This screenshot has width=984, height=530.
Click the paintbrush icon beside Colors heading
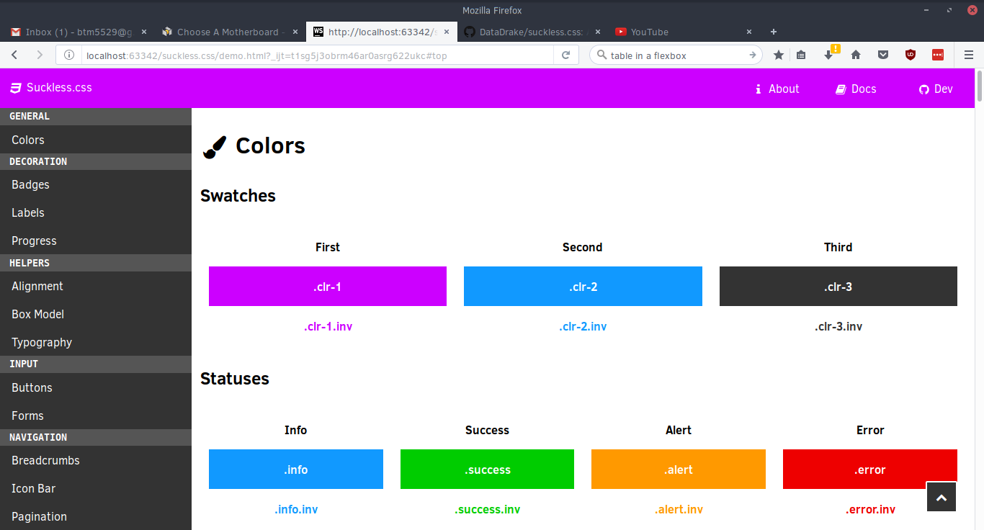click(x=214, y=146)
